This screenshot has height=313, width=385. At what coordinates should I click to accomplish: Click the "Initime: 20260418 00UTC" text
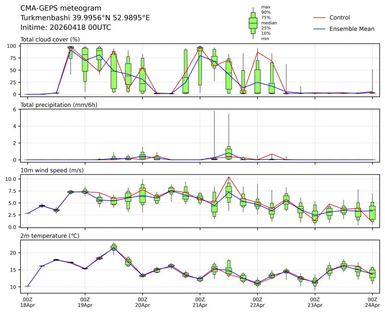point(66,27)
